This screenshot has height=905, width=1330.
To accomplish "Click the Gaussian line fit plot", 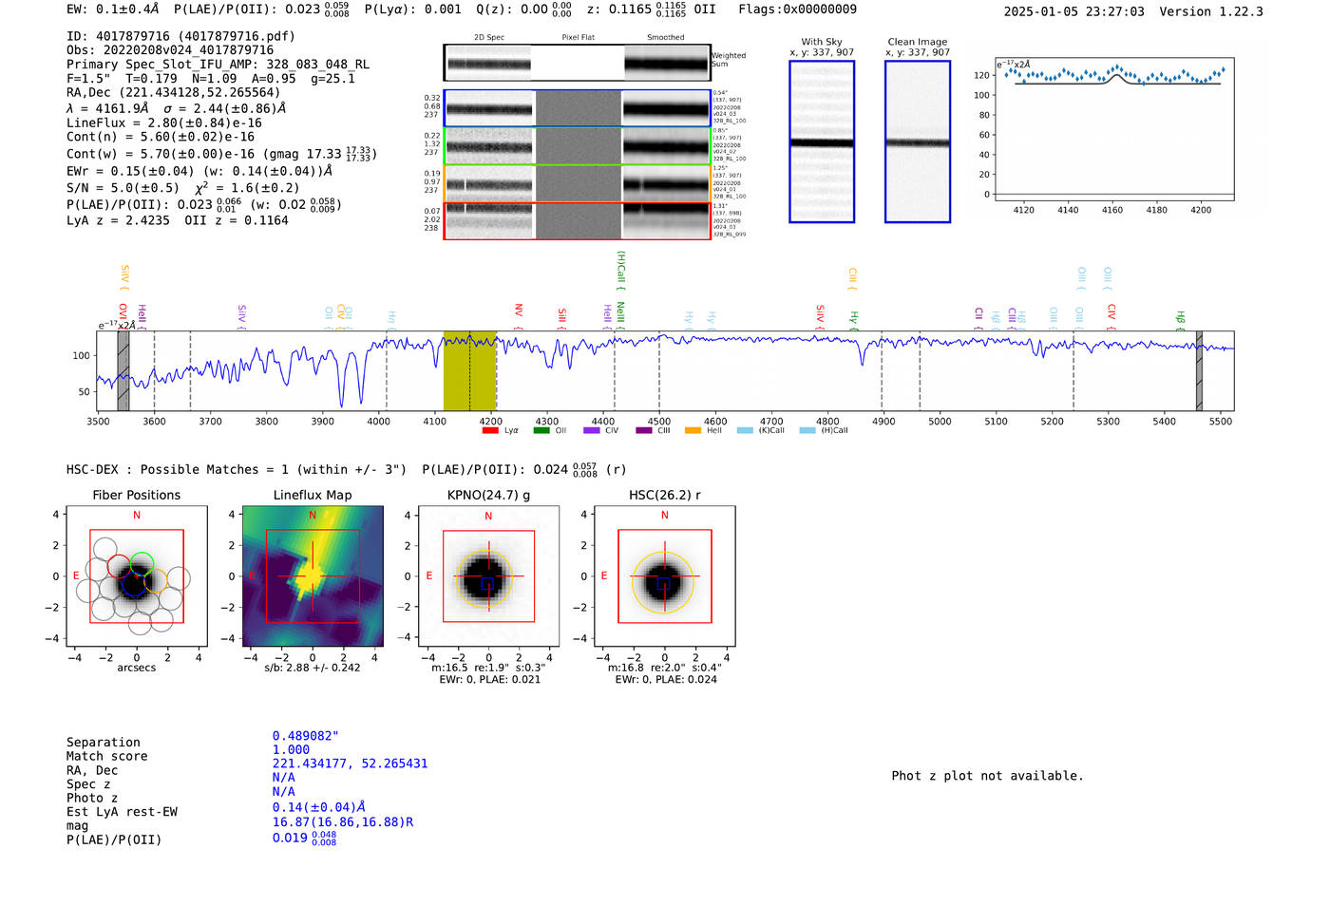I will coord(1114,129).
